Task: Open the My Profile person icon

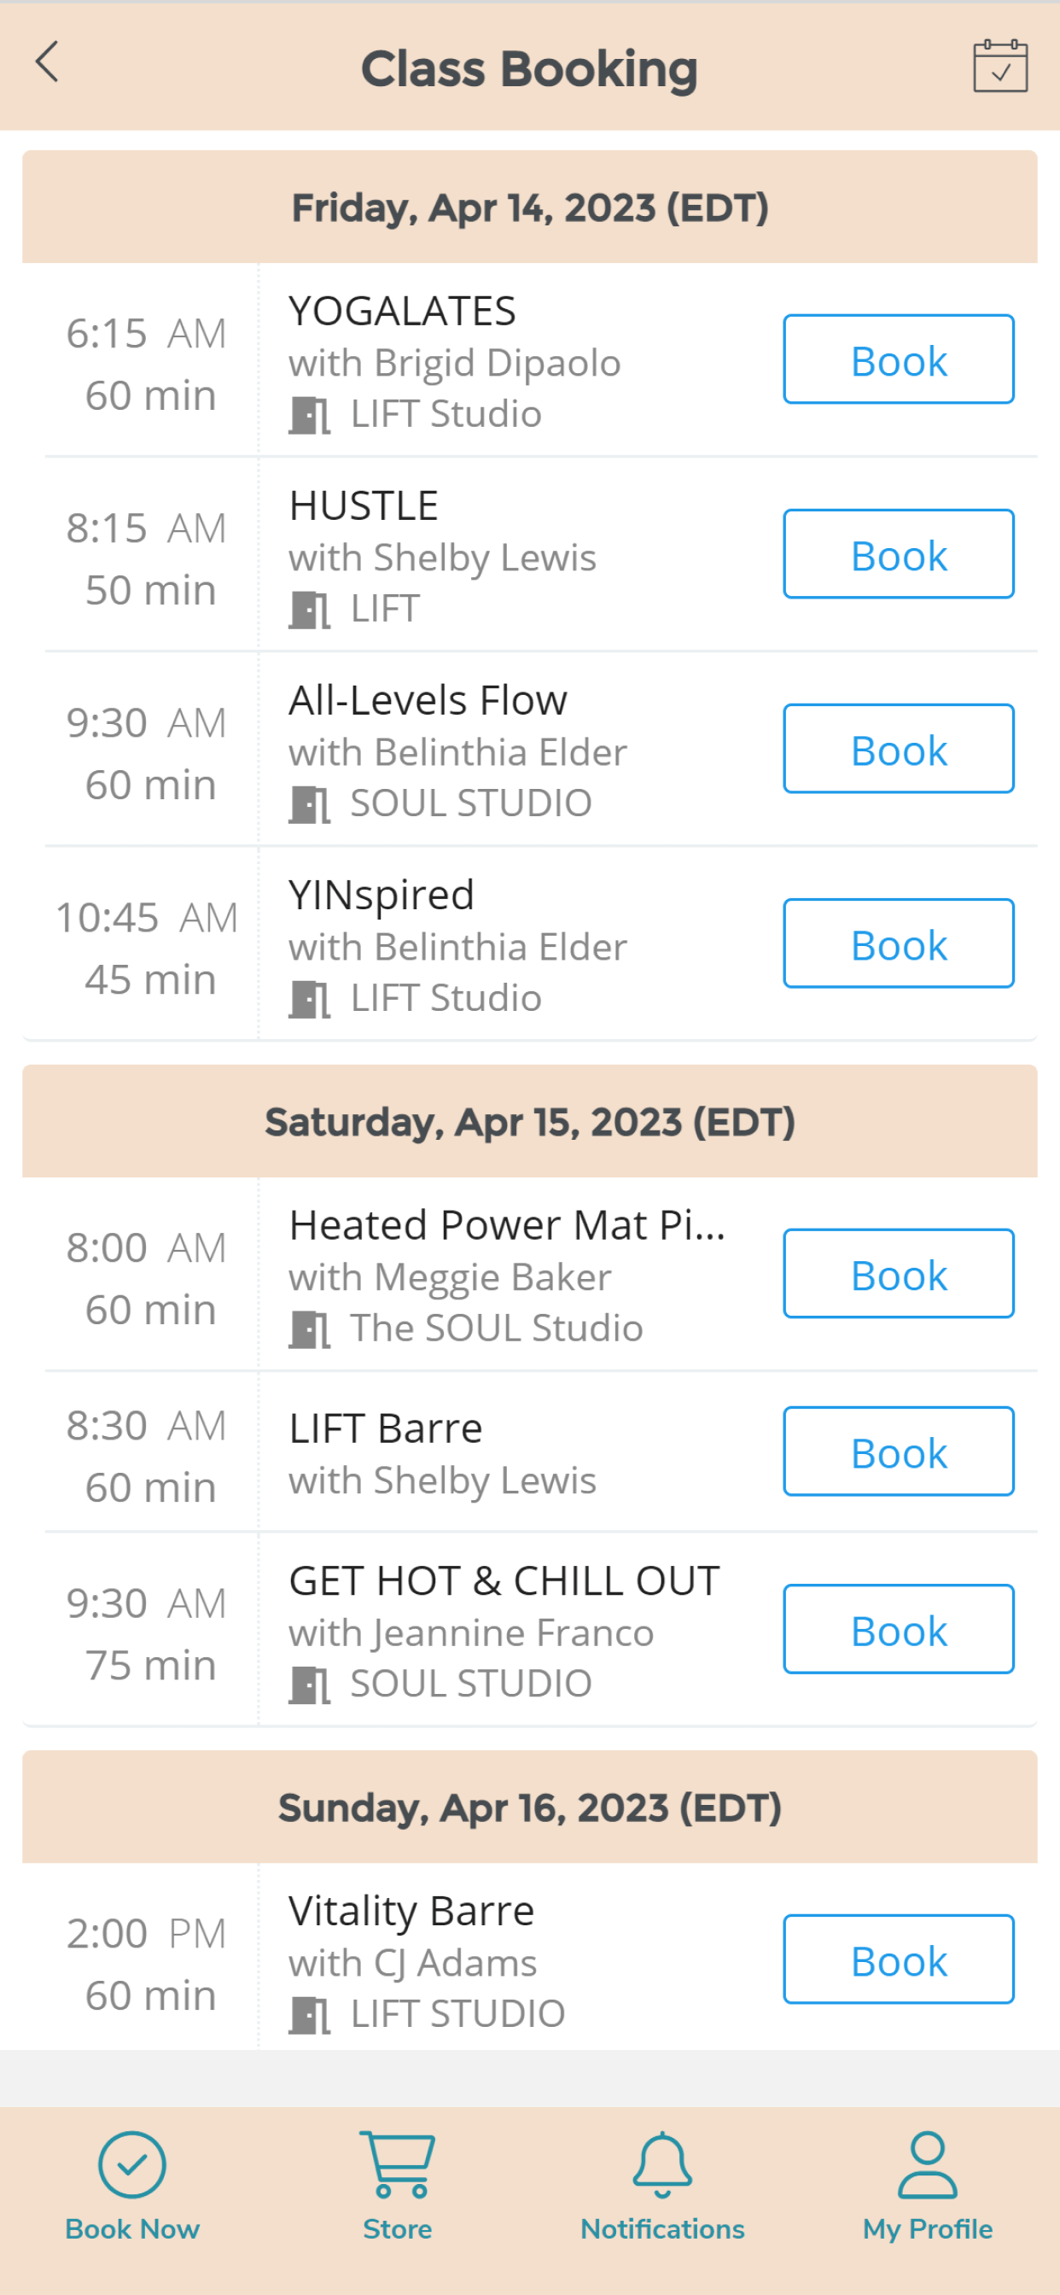Action: click(x=927, y=2164)
